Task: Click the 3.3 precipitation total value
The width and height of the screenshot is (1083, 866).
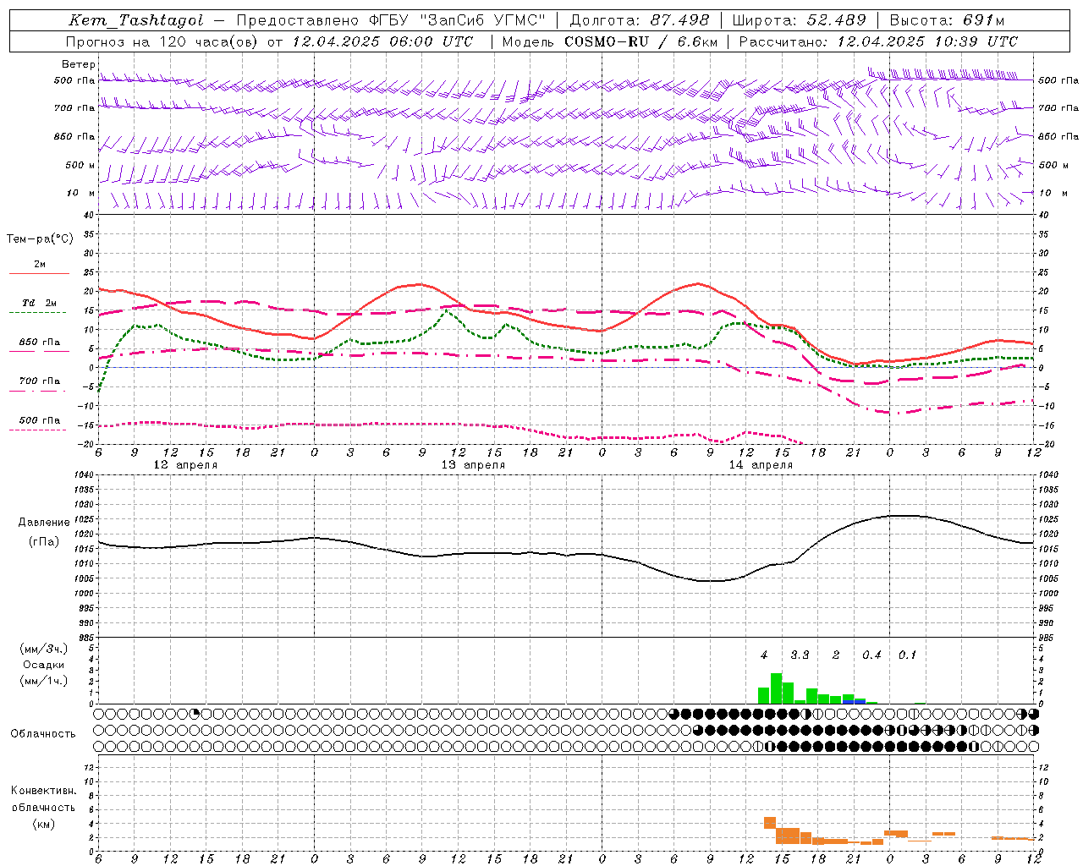Action: pos(800,655)
